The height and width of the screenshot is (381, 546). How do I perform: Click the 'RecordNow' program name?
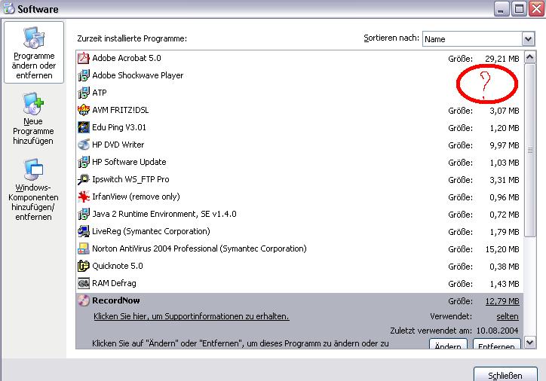(x=116, y=300)
